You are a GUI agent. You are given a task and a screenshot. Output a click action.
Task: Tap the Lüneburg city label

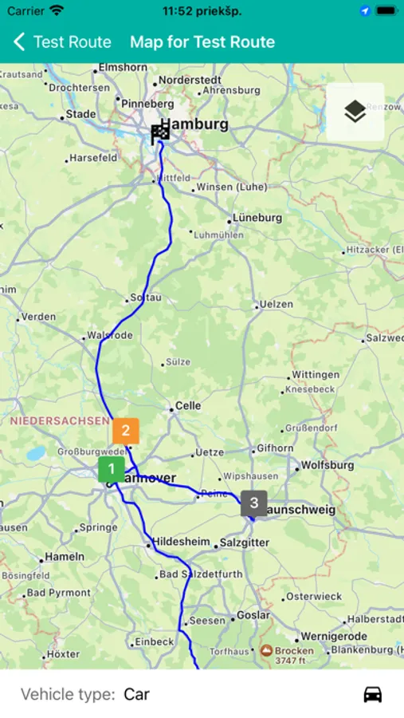click(x=257, y=218)
